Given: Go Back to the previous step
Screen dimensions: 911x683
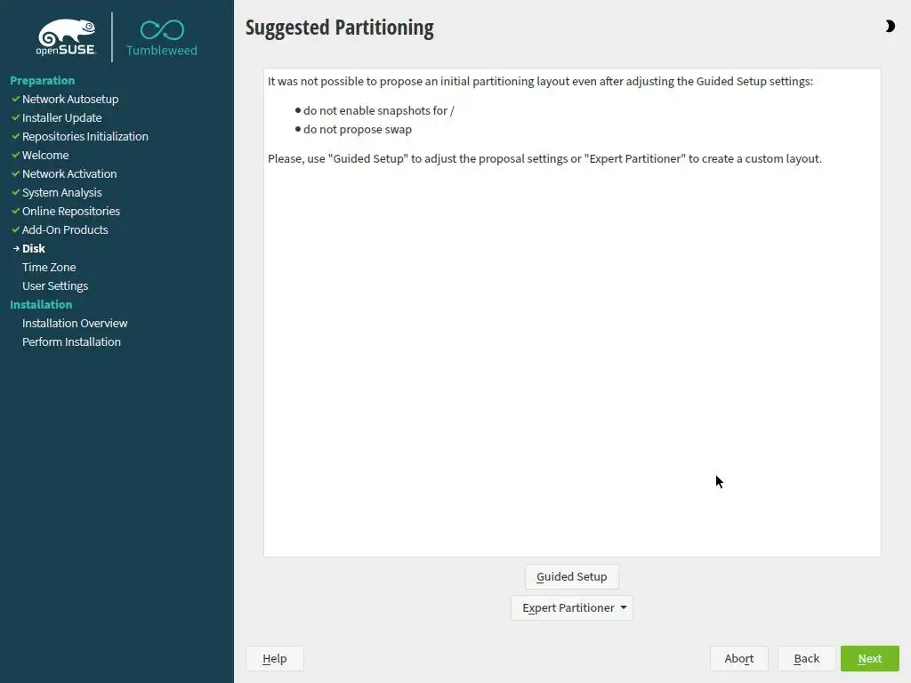Looking at the screenshot, I should tap(806, 658).
